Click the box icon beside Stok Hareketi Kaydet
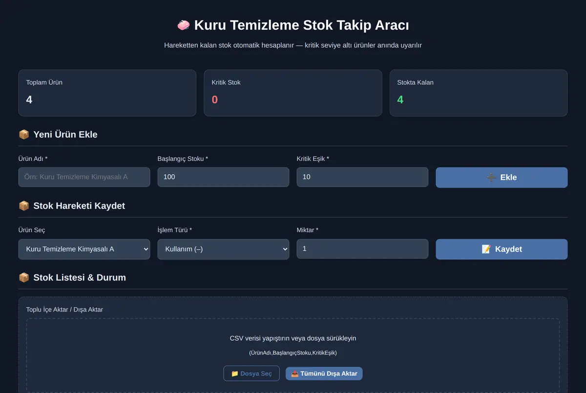 coord(24,206)
